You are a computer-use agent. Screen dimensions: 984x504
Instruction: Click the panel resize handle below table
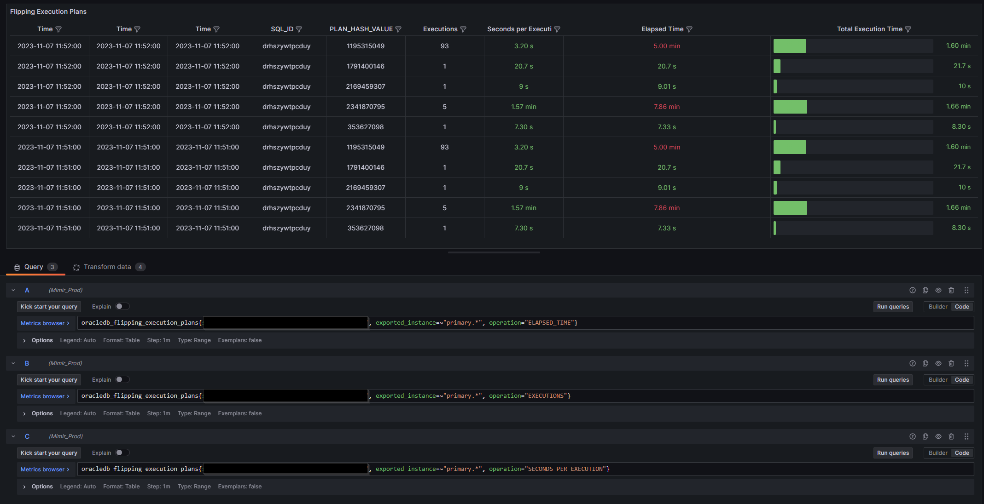(494, 252)
